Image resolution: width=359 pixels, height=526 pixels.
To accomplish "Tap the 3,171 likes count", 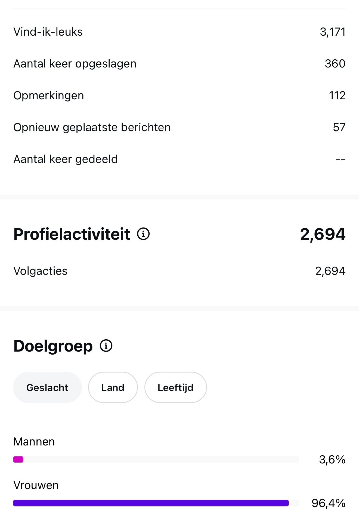I will (x=333, y=32).
